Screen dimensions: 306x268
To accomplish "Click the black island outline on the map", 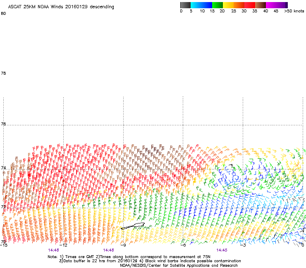I will pos(133,226).
